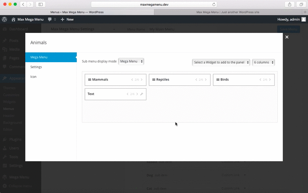Shrink the Text widget with left arrow
This screenshot has height=193, width=308.
(x=127, y=94)
